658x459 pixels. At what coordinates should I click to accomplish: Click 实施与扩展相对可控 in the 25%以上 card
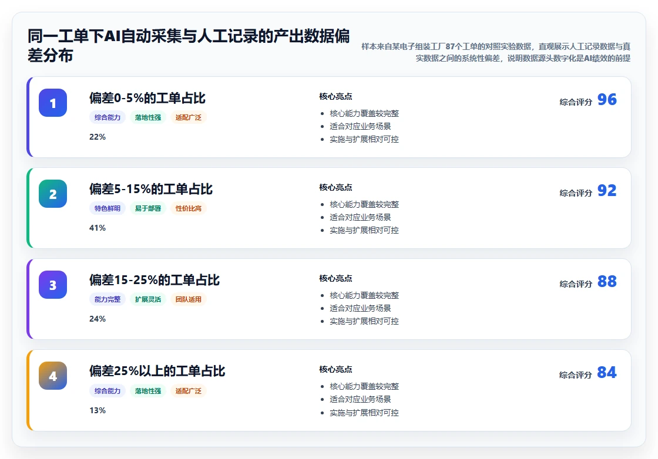[x=364, y=413]
